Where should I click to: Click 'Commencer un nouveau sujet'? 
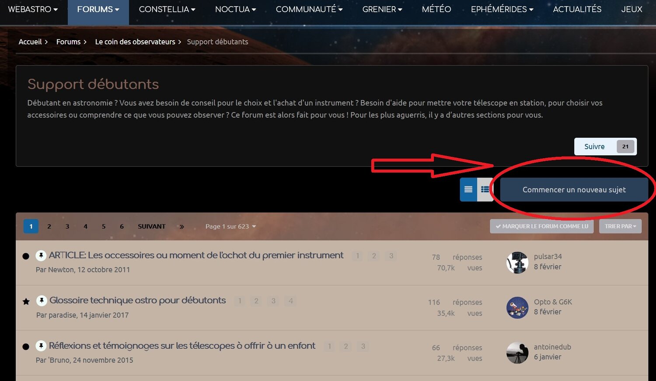coord(574,189)
